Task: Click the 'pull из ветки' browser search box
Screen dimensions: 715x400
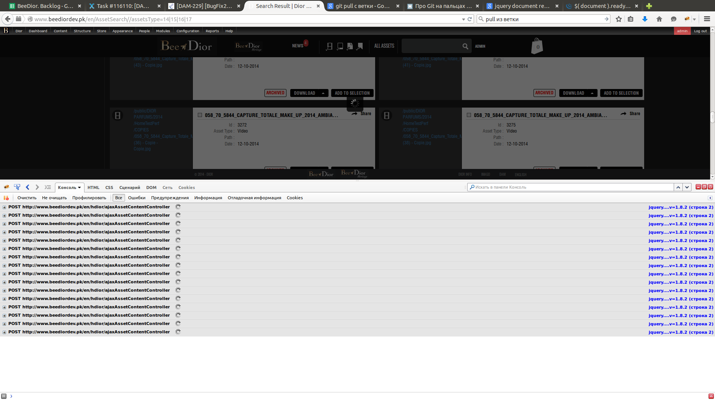Action: [x=543, y=19]
